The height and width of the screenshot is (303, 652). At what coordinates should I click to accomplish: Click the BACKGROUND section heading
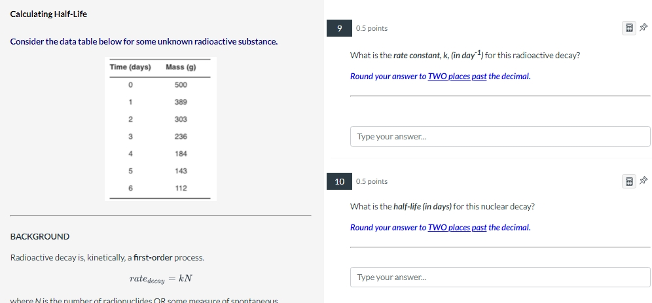tap(40, 236)
